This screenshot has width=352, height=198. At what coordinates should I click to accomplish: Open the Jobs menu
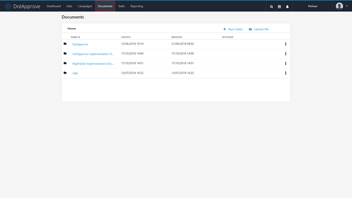pos(69,6)
